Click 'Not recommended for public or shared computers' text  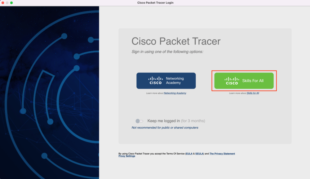[x=165, y=128]
